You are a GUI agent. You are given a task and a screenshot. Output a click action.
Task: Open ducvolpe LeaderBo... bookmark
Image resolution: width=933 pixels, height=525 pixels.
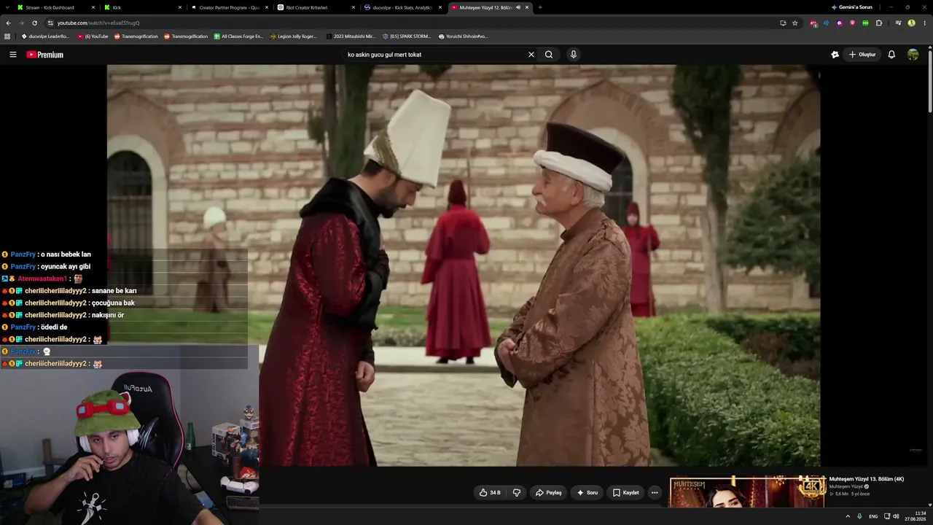(45, 36)
